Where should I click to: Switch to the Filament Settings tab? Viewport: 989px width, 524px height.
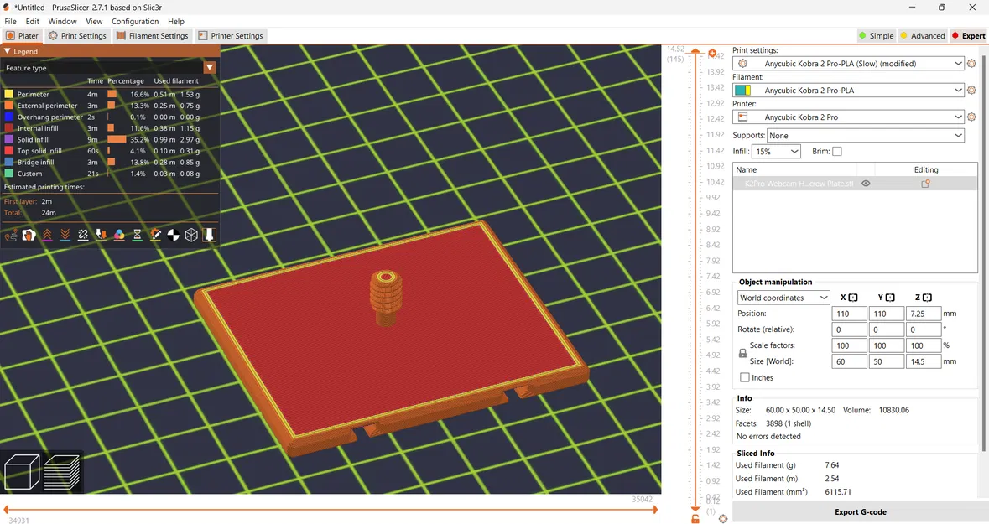(152, 35)
